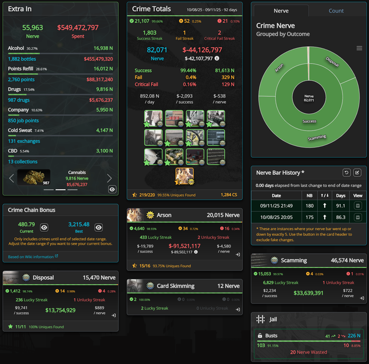Click the 131 exchanges link
Viewport: 369px width, 364px height.
tap(24, 141)
